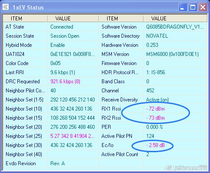Select the Software Version label

tap(119, 27)
